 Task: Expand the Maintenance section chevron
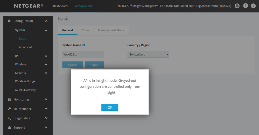(46, 109)
